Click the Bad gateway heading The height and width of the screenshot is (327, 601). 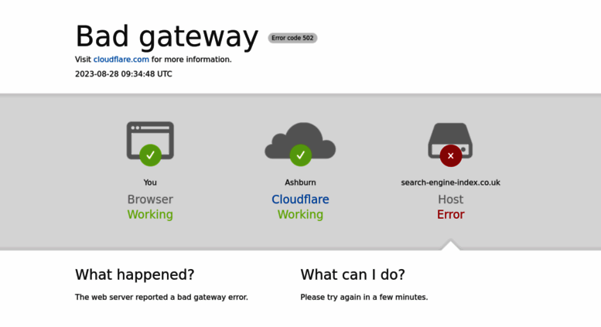click(167, 36)
